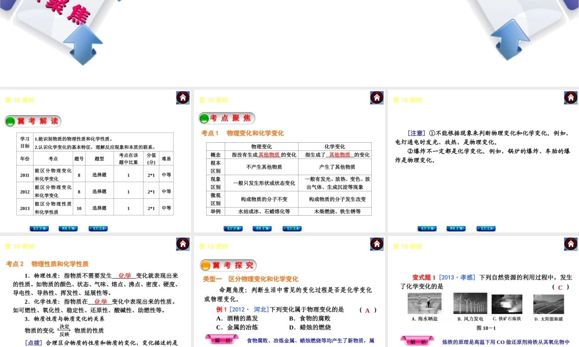Viewport: 579px width, 347px height.
Task: Click option C. 金属的冶炼
Action: [x=237, y=327]
